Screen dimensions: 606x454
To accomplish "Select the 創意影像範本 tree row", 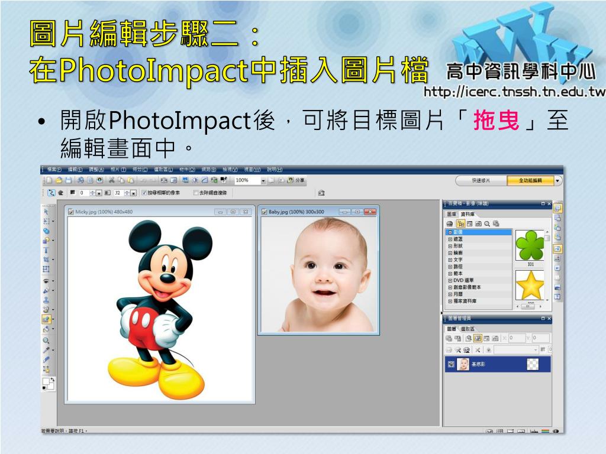I will (479, 287).
